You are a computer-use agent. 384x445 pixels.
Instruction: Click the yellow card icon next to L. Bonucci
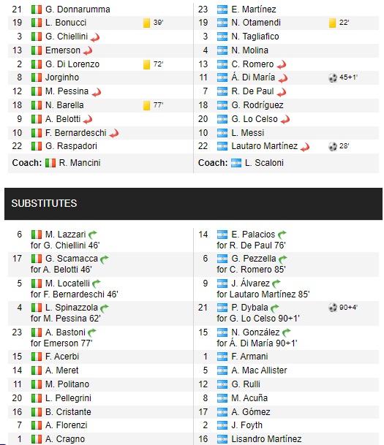click(x=146, y=23)
